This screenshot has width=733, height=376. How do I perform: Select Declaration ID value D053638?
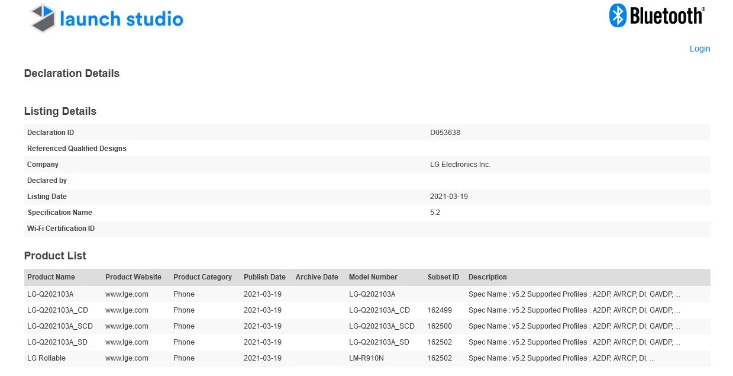[x=445, y=133]
